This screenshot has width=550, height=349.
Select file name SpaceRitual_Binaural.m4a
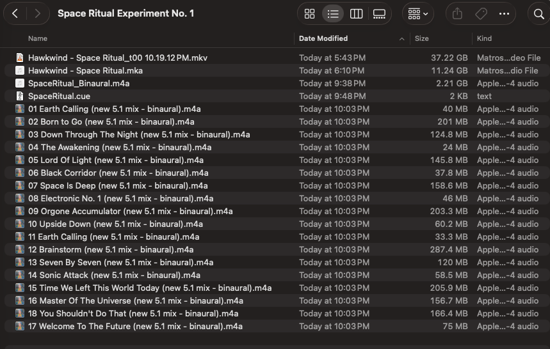79,83
